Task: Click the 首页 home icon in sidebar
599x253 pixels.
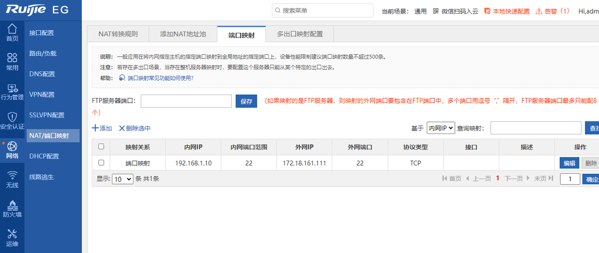Action: coord(12,29)
